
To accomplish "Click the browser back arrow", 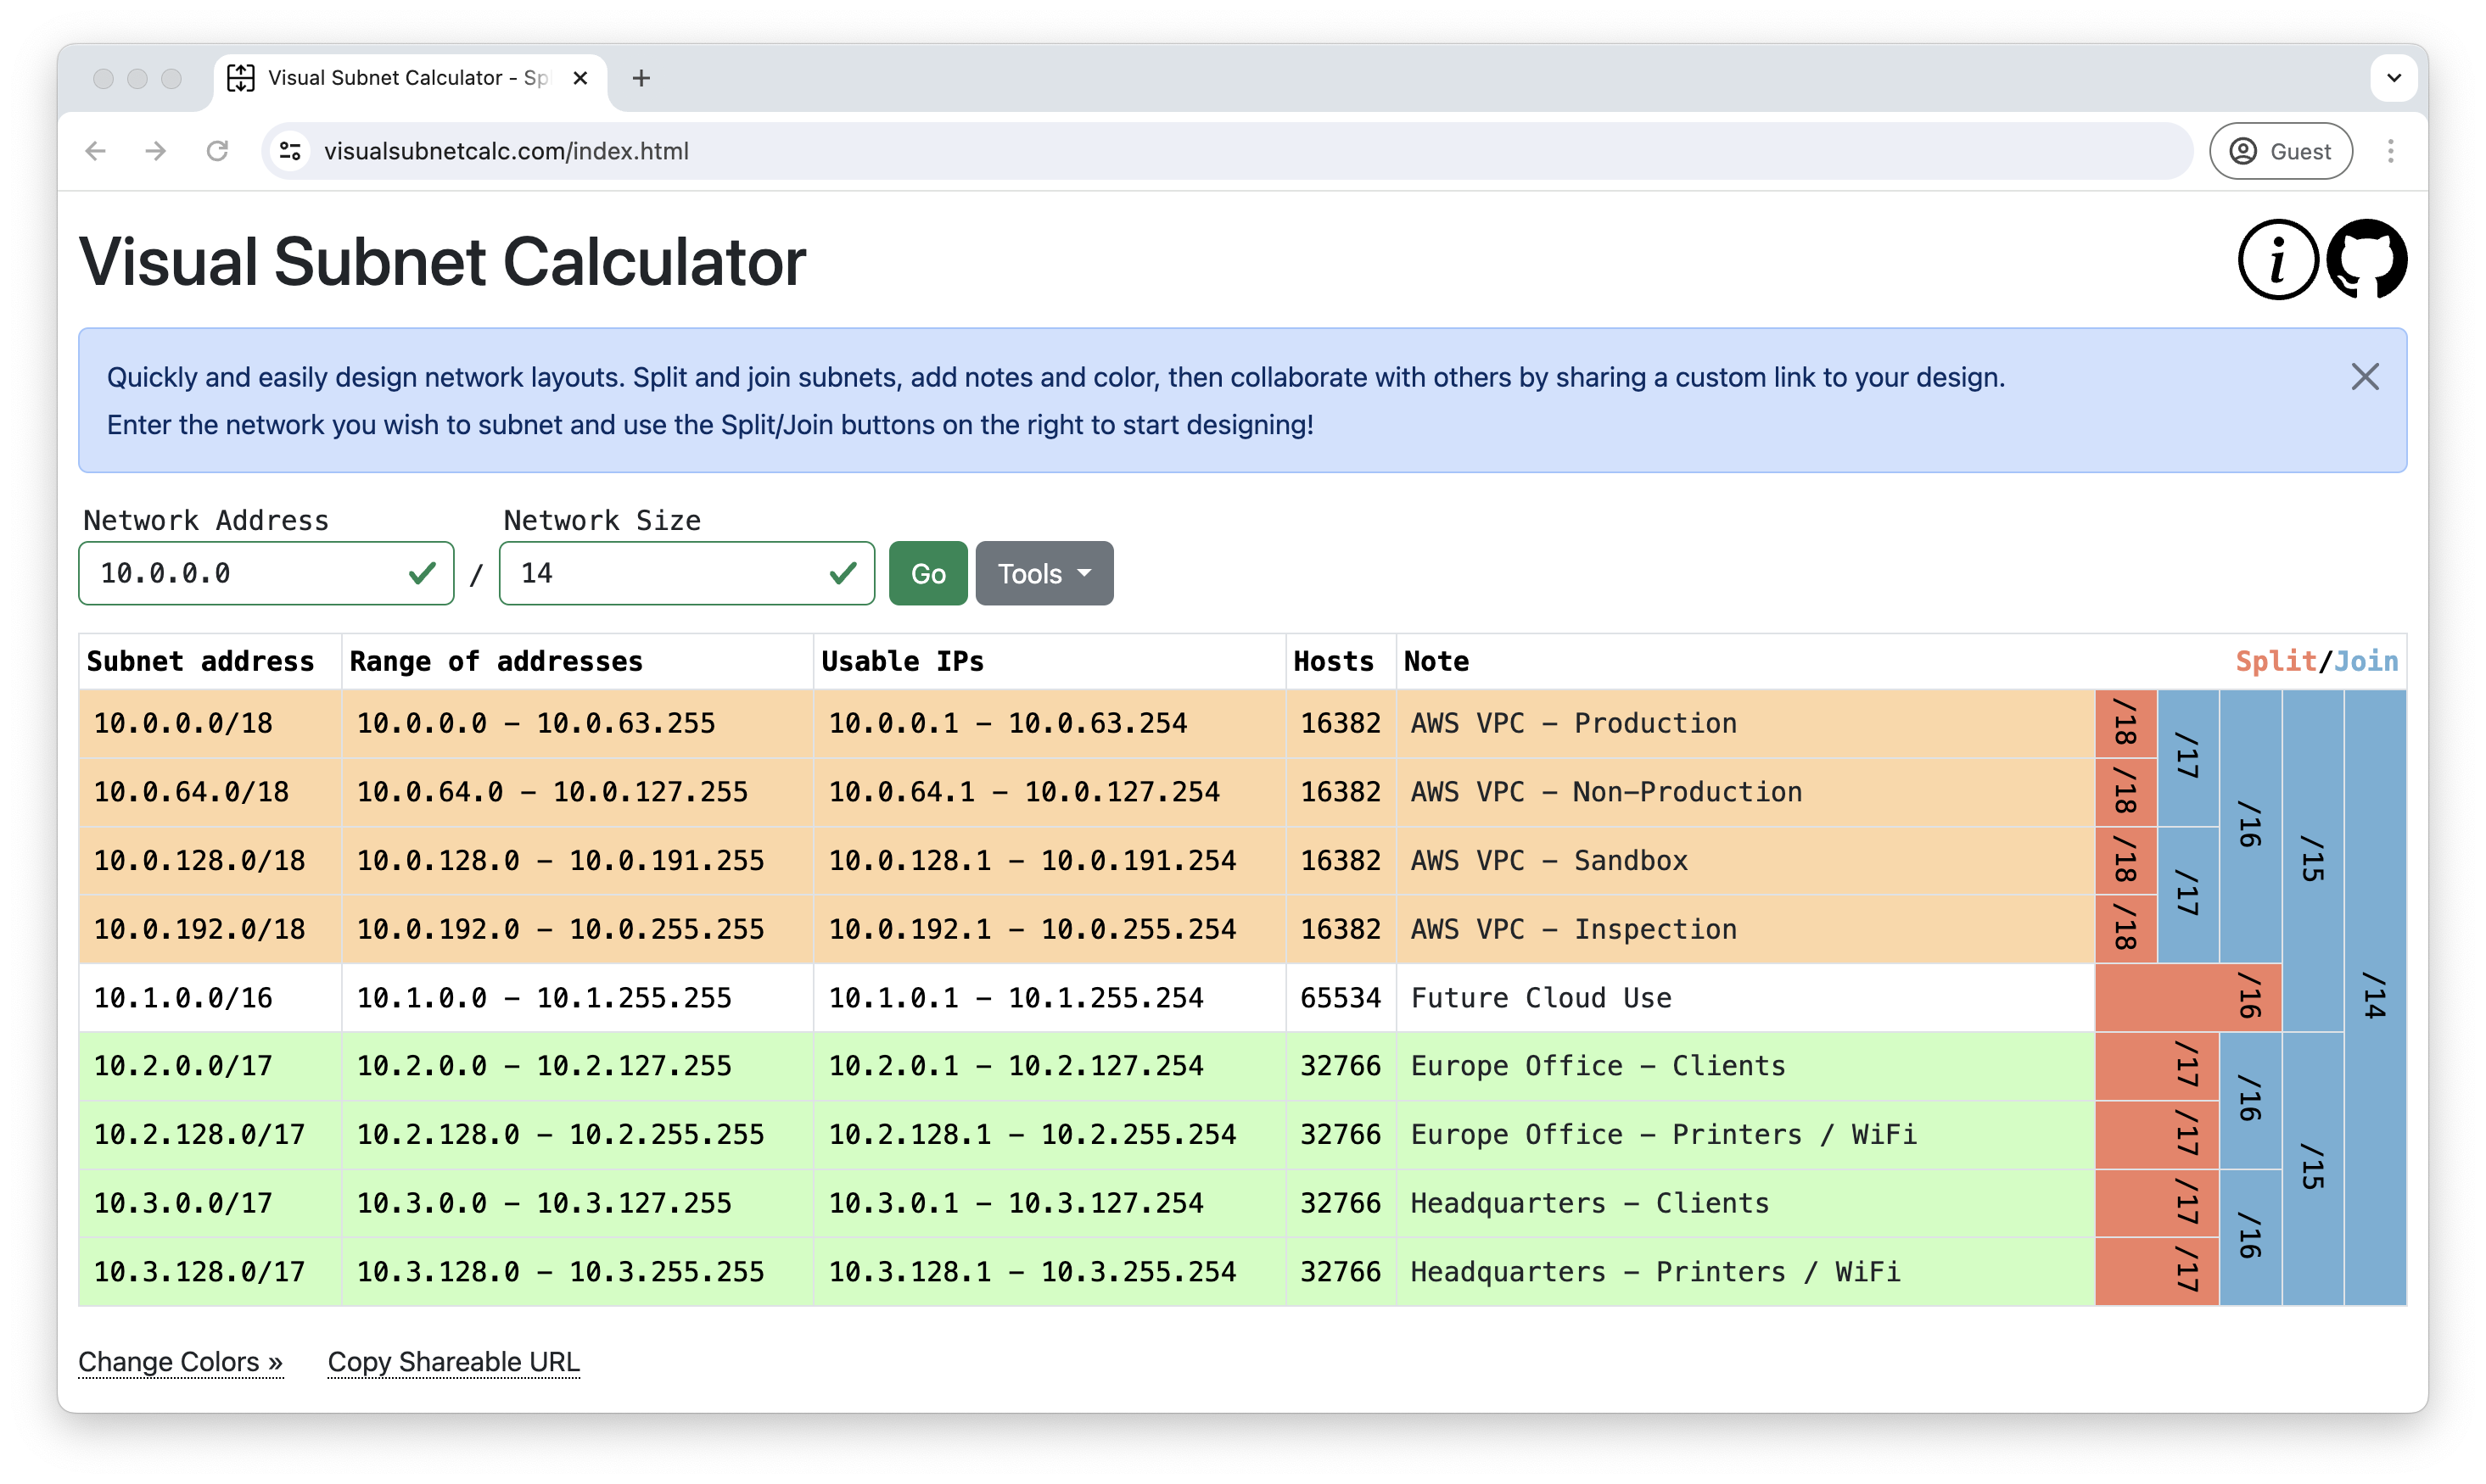I will [95, 151].
